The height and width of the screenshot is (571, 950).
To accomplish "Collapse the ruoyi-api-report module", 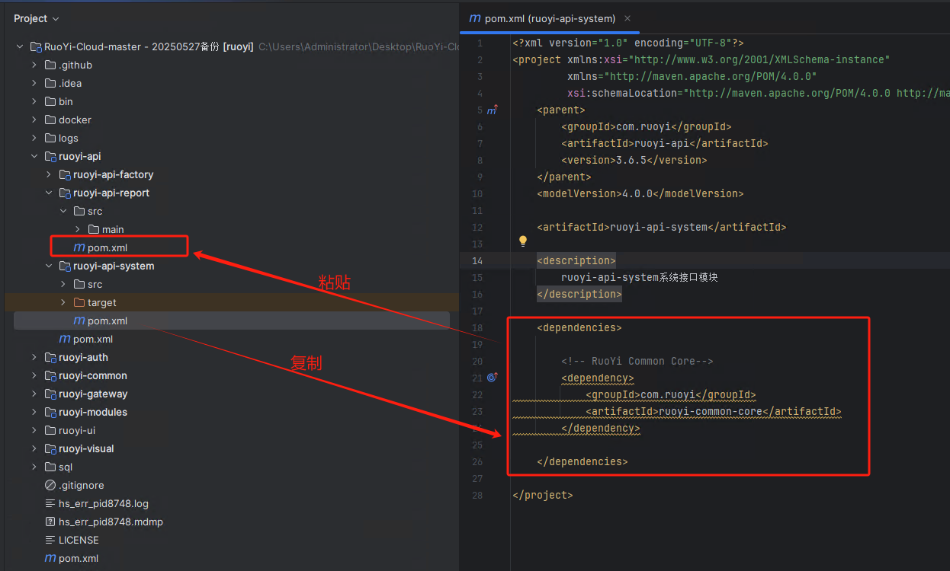I will coord(49,193).
